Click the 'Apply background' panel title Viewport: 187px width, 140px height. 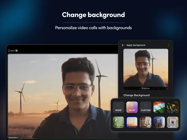(x=136, y=45)
